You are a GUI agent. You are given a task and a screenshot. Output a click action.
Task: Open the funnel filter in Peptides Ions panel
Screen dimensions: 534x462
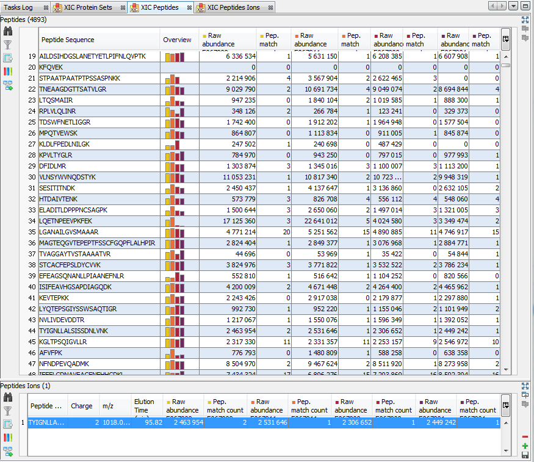[8, 411]
